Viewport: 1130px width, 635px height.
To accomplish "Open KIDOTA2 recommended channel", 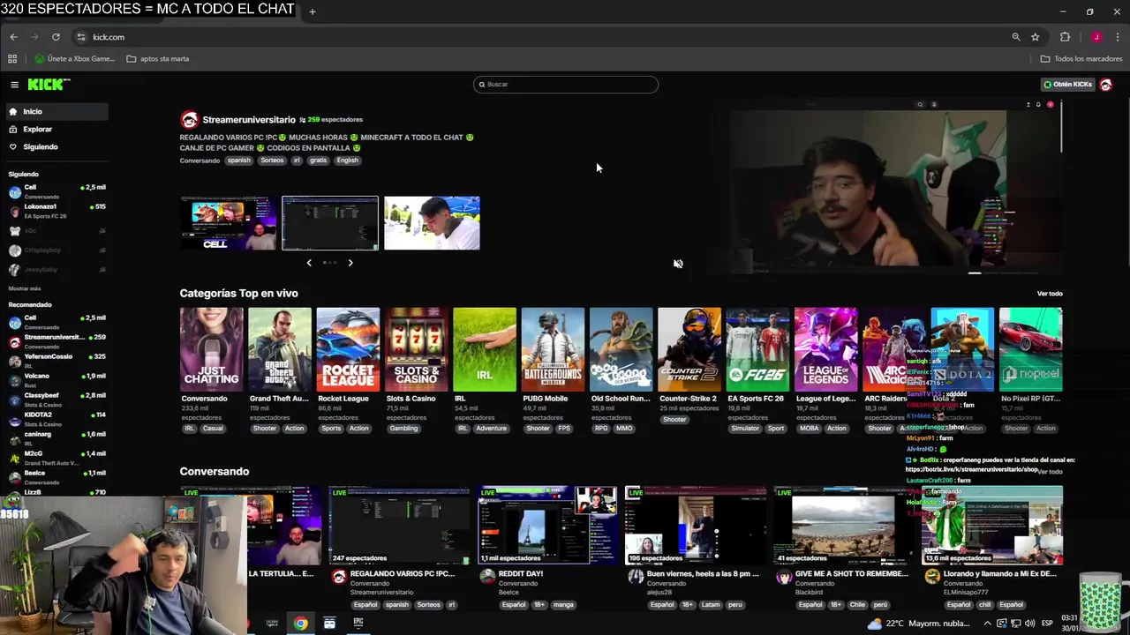I will click(x=56, y=418).
